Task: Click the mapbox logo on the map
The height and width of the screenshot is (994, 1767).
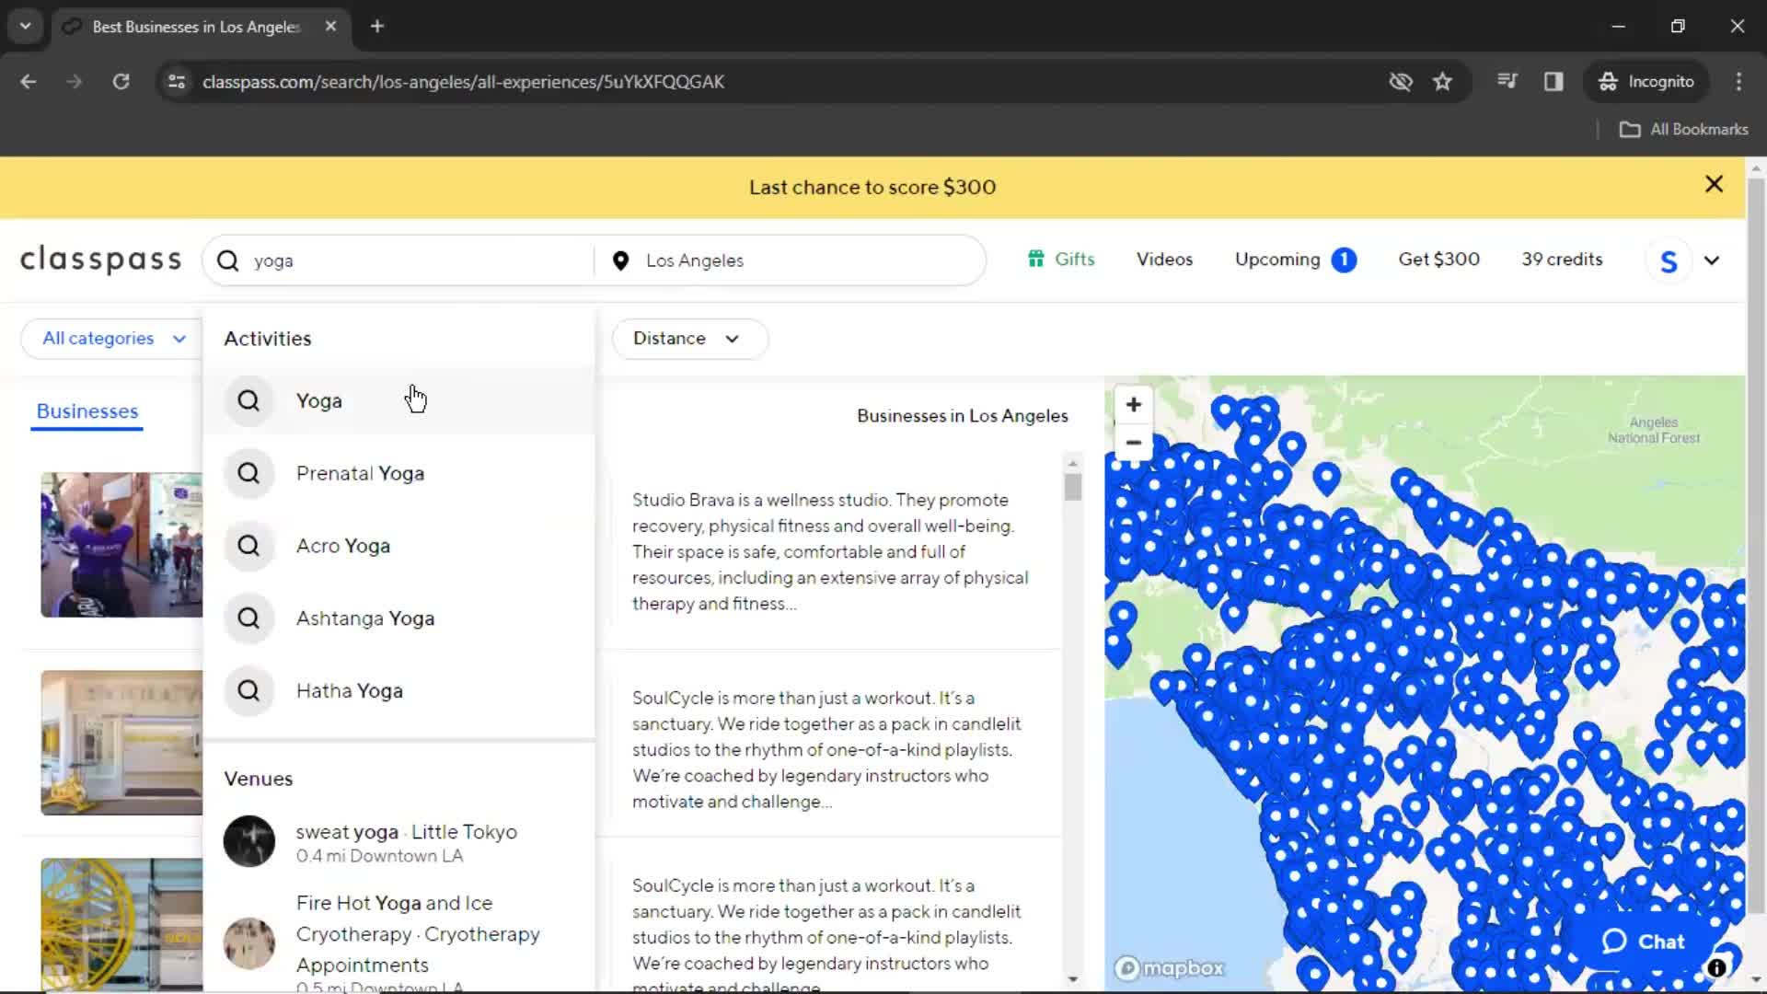Action: click(x=1170, y=968)
